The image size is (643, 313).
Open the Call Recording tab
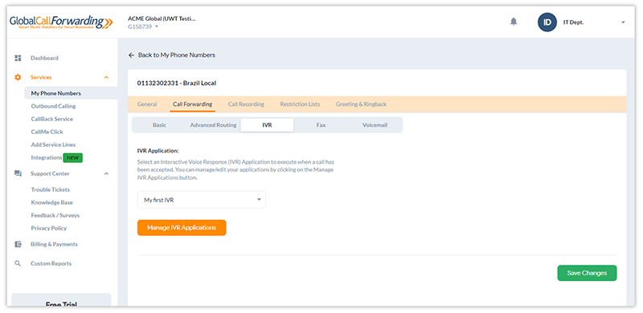pos(246,104)
